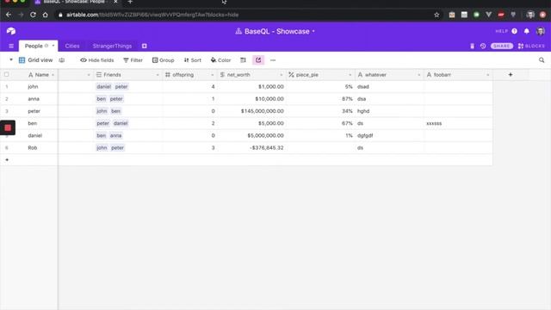Open Hide fields menu
Image resolution: width=551 pixels, height=310 pixels.
click(x=97, y=60)
